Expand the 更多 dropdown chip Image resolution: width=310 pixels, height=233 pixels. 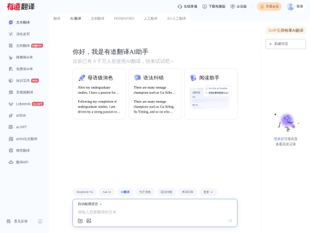208,192
